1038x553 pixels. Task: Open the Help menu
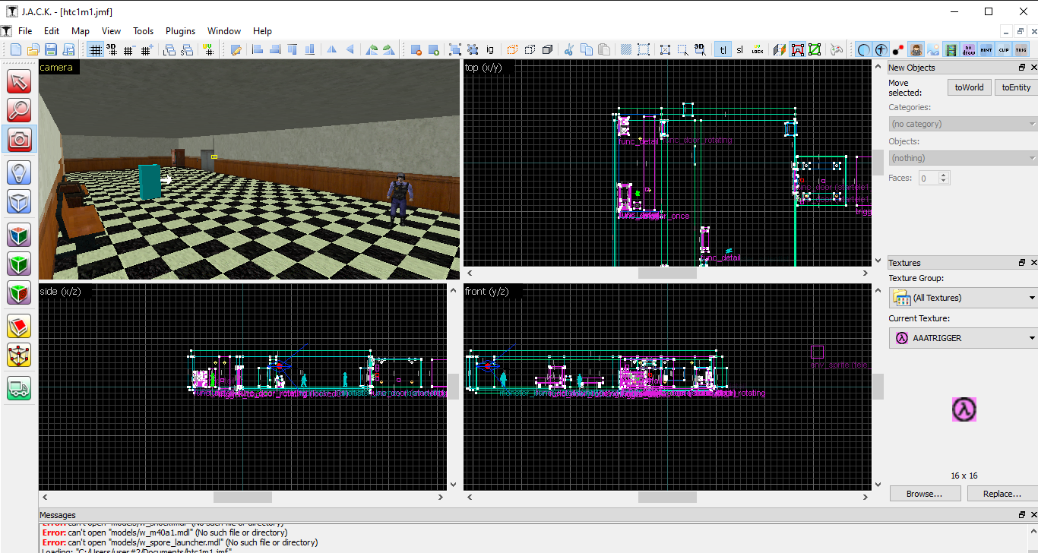pos(262,31)
